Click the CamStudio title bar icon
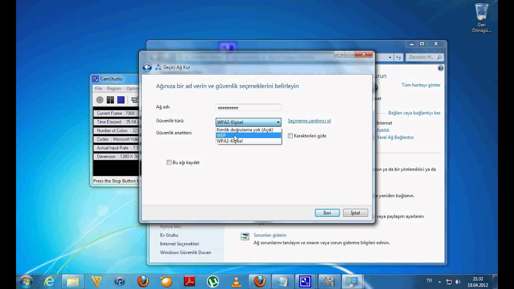Viewport: 514px width, 289px height. click(x=96, y=79)
